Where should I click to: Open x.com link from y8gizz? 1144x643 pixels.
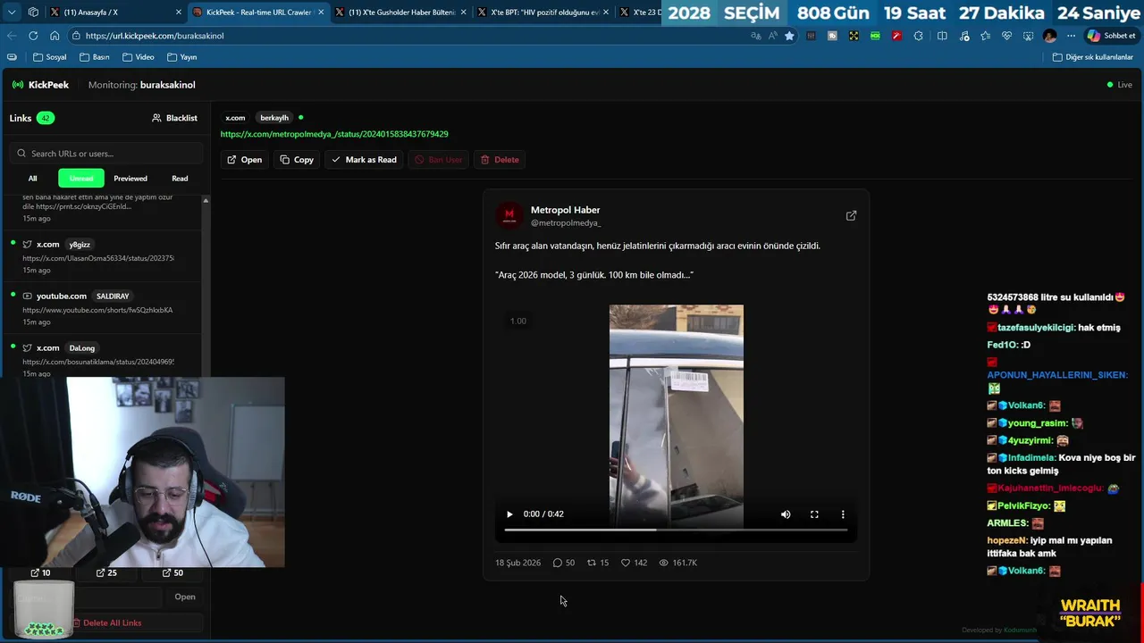click(x=104, y=257)
